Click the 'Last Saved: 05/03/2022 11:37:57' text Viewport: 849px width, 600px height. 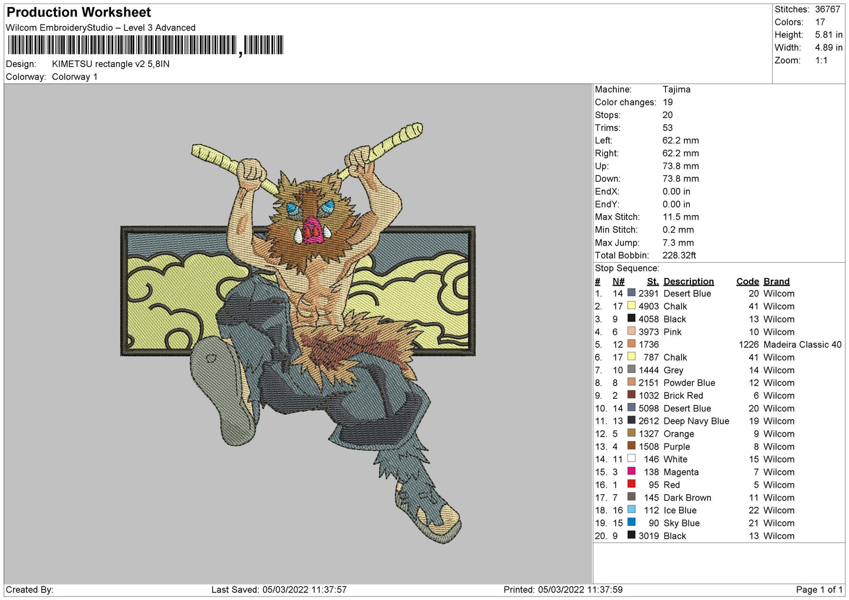pos(279,589)
